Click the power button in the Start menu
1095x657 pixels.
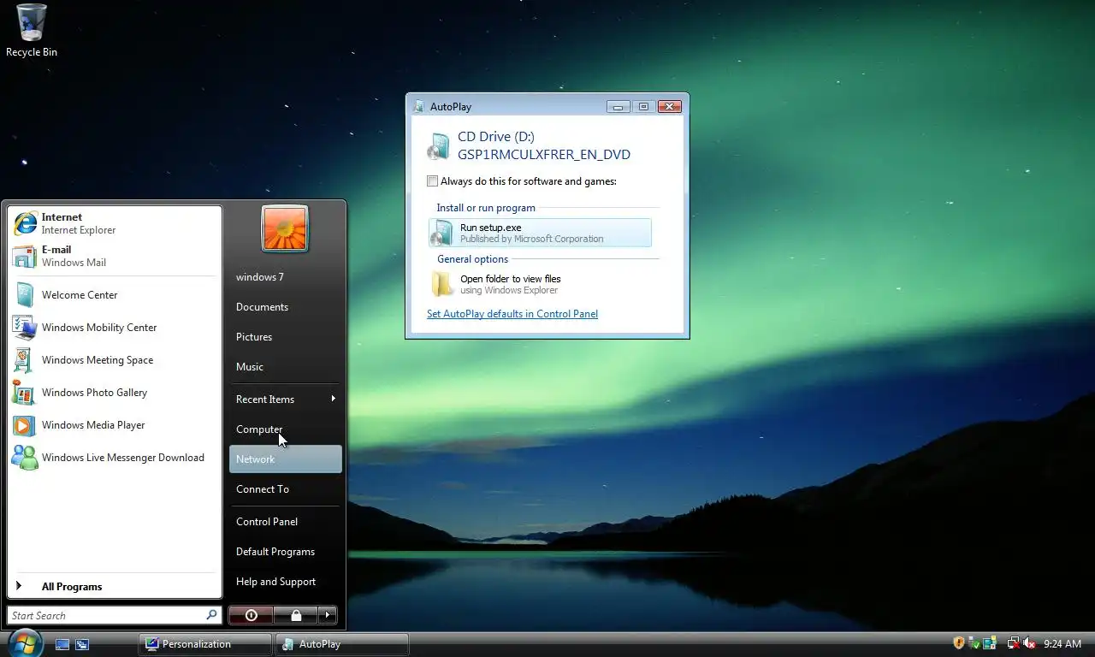tap(251, 615)
